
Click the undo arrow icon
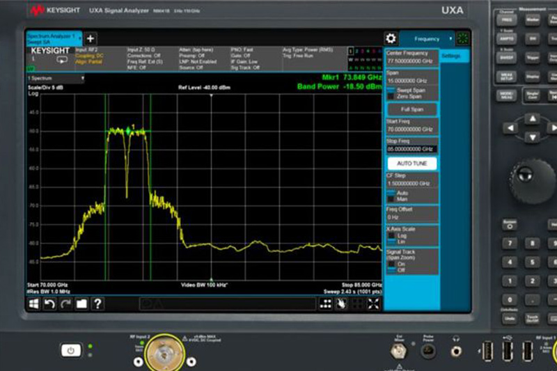pos(49,303)
